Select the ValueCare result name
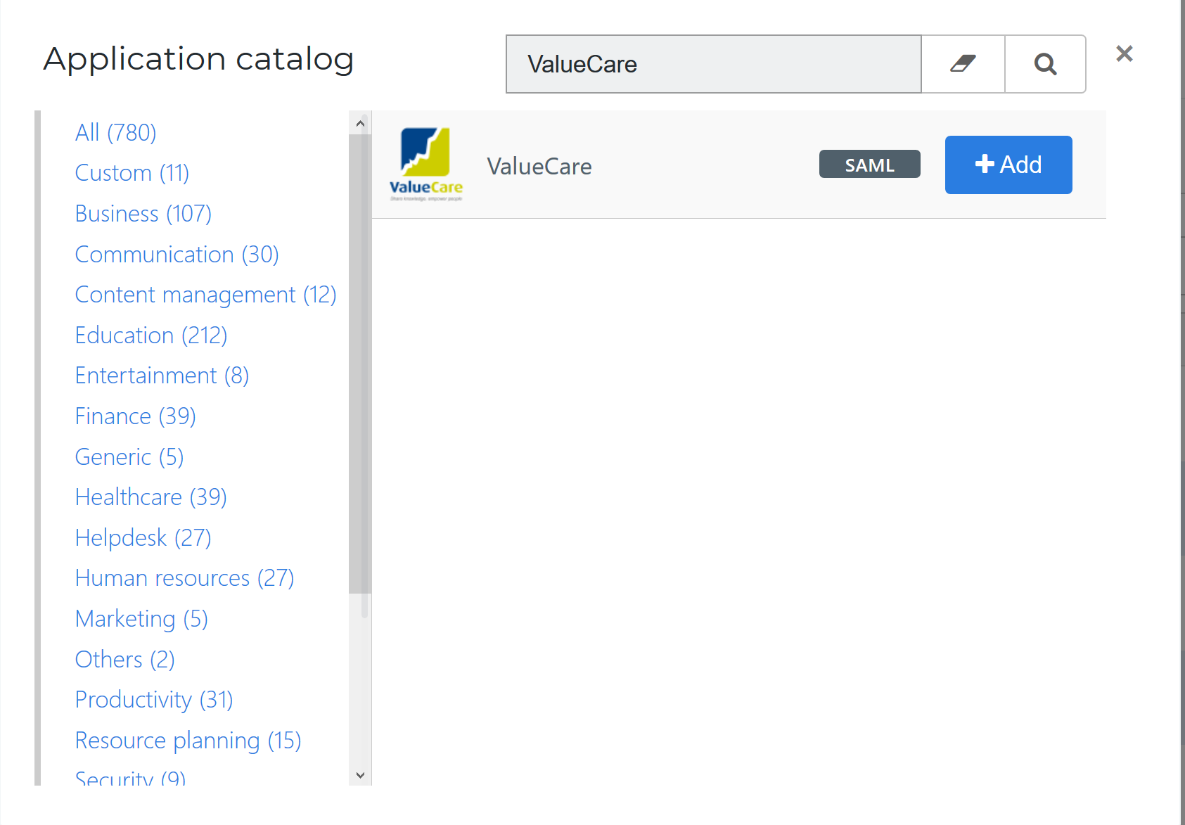1185x825 pixels. (x=539, y=167)
